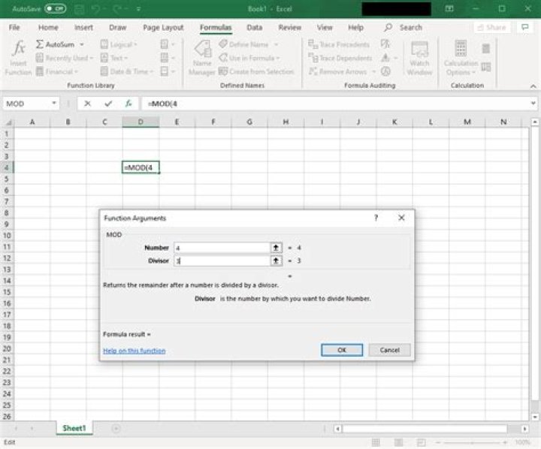The height and width of the screenshot is (449, 541).
Task: Close the Function Arguments dialog
Action: (x=401, y=218)
